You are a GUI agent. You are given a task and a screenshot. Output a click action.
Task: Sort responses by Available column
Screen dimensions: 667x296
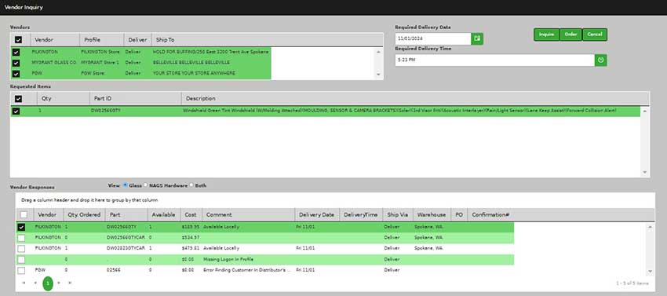[164, 214]
